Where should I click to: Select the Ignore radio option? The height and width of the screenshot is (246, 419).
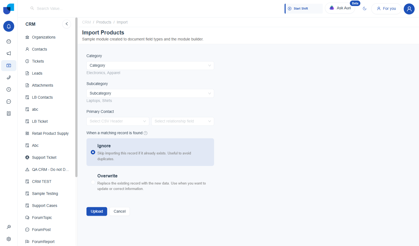pyautogui.click(x=93, y=152)
